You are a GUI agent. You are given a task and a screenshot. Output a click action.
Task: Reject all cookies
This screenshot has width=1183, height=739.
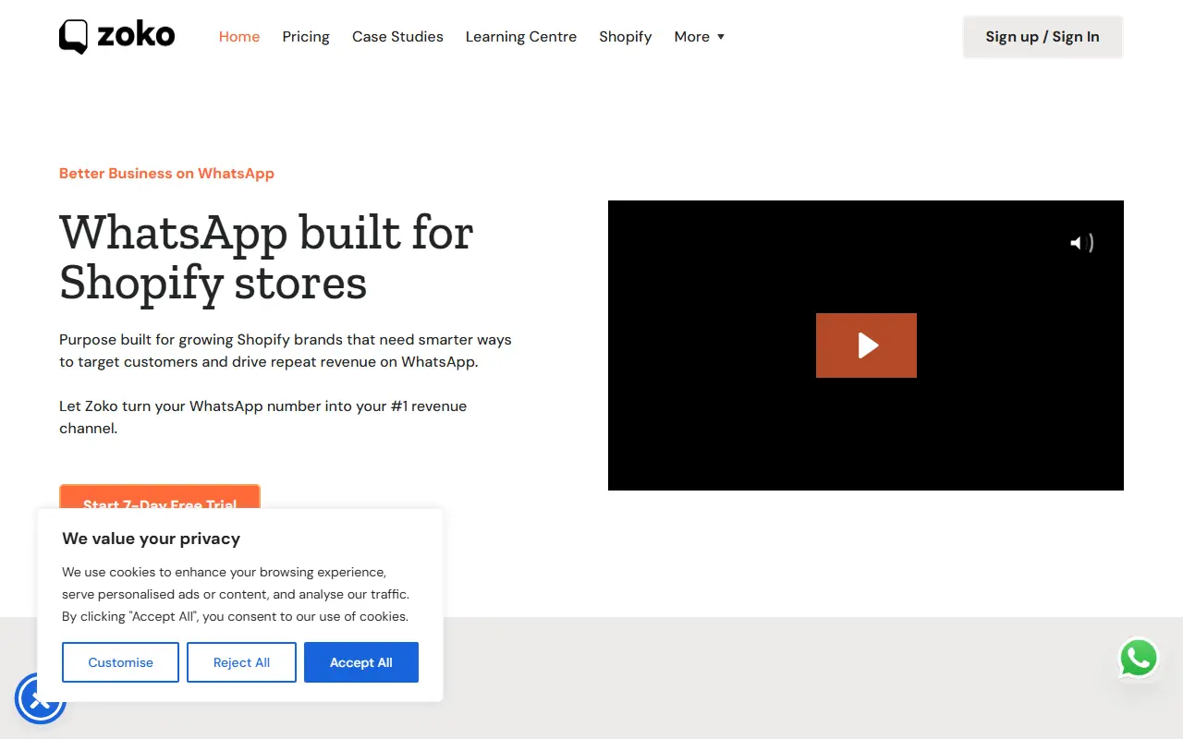[241, 662]
